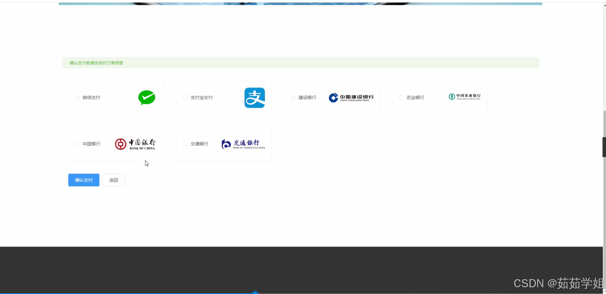Click the blue Alipay logo
The image size is (606, 294).
(x=255, y=98)
